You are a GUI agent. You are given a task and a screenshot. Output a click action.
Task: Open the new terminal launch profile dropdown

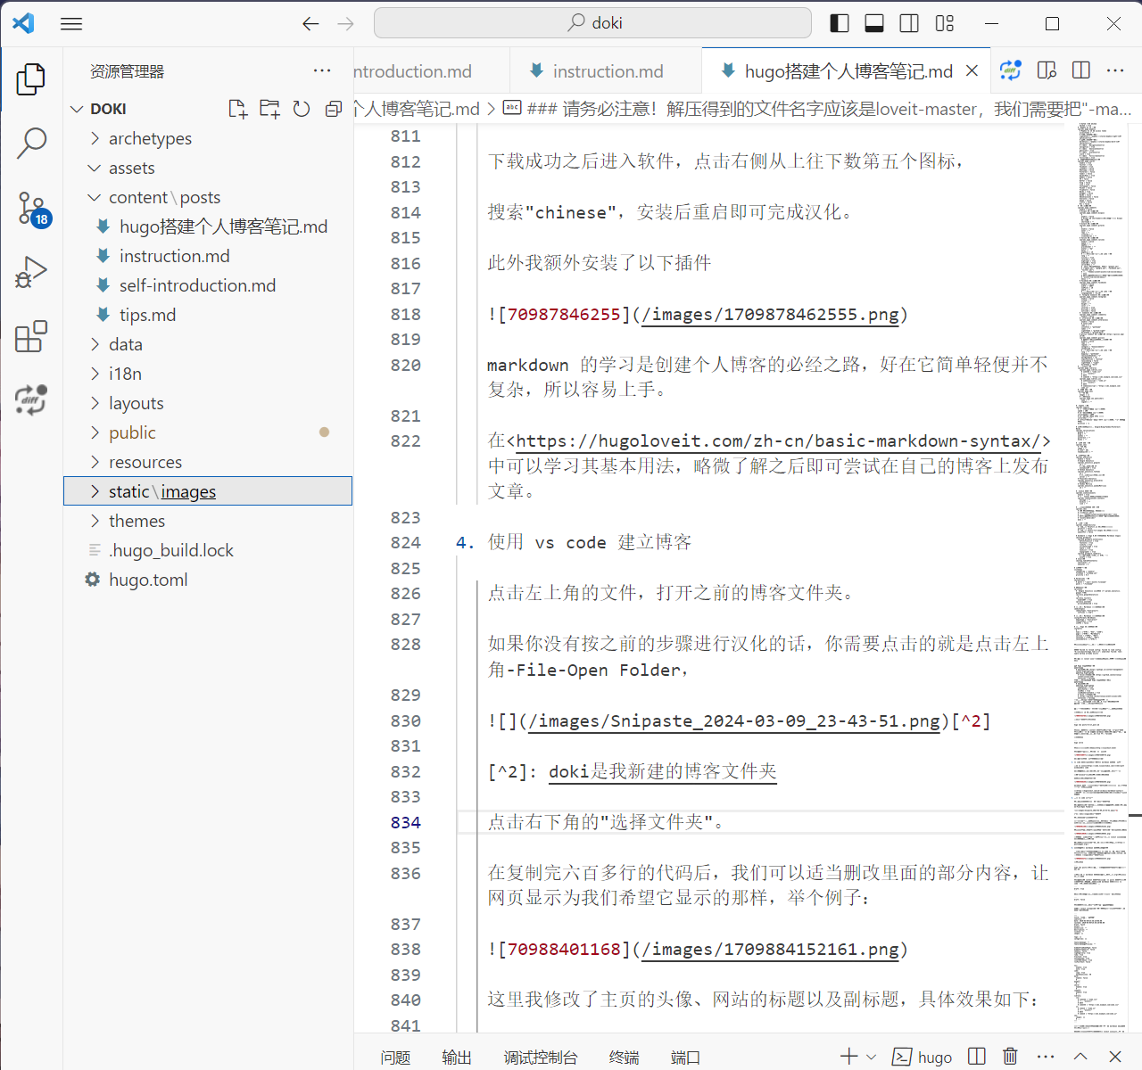click(872, 1057)
